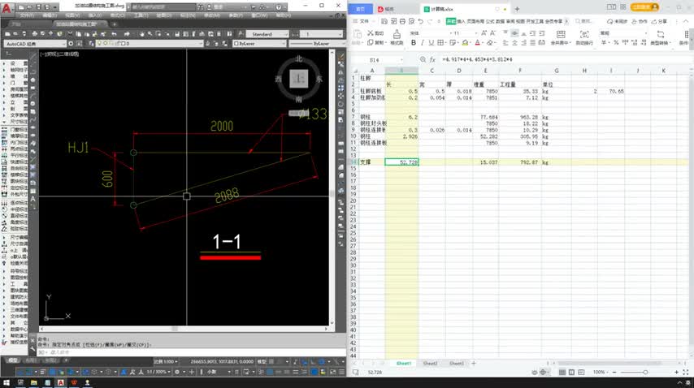Open the Windows Start menu

tap(7, 382)
